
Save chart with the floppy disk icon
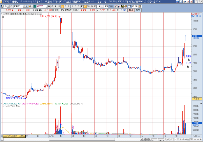pos(122,6)
